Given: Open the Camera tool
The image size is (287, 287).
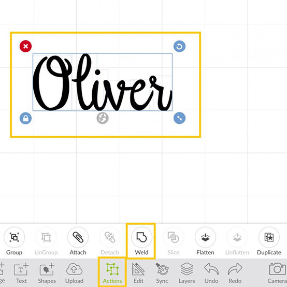Looking at the screenshot, I should (x=277, y=272).
